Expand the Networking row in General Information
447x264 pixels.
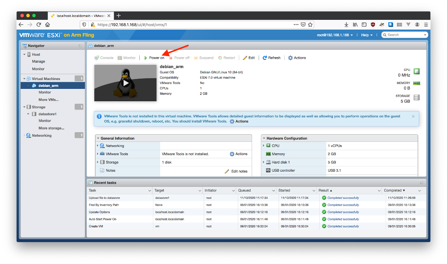click(98, 146)
